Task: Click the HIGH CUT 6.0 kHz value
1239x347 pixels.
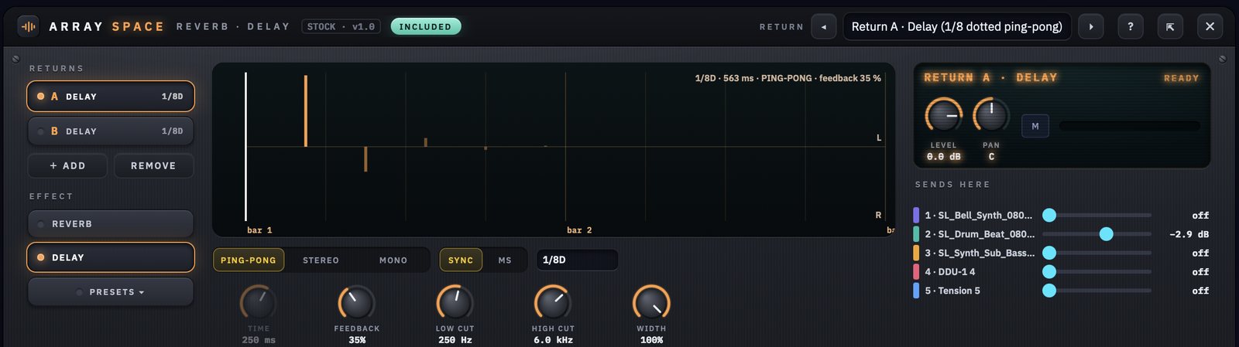Action: click(553, 340)
